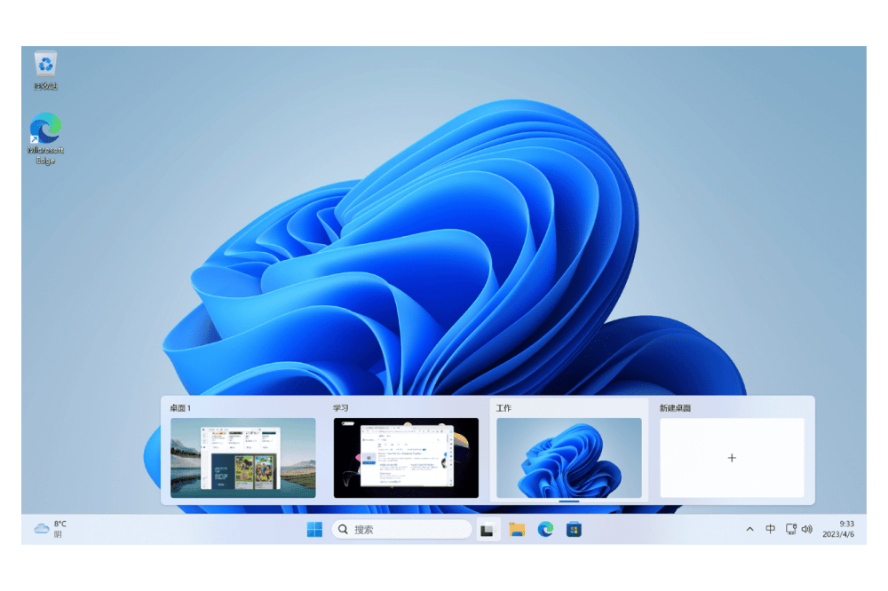Toggle the 中 input method indicator
Image resolution: width=888 pixels, height=591 pixels.
(x=770, y=530)
